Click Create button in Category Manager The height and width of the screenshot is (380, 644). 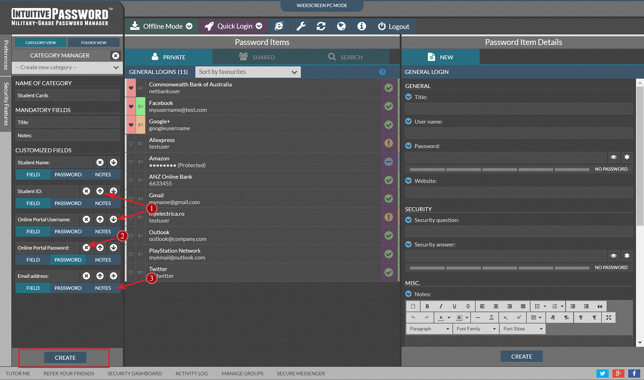65,358
